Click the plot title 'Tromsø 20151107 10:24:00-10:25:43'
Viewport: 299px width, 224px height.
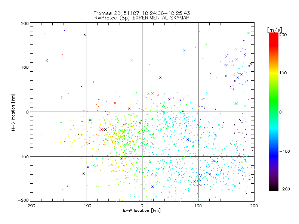tap(142, 13)
